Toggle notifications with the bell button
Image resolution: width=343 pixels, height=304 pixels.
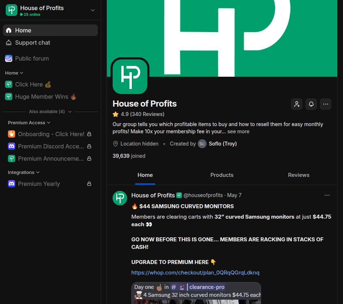(x=311, y=104)
